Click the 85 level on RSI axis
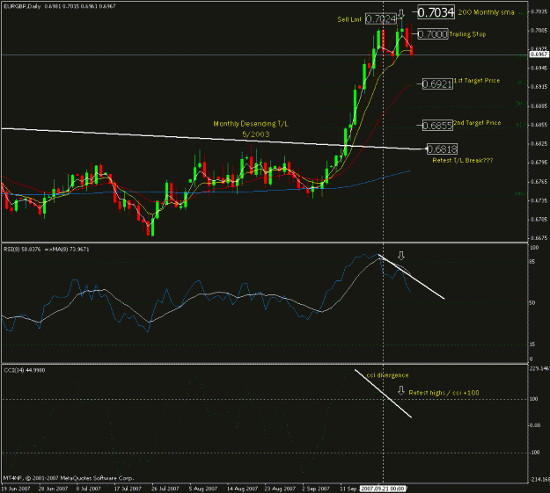 [x=532, y=262]
